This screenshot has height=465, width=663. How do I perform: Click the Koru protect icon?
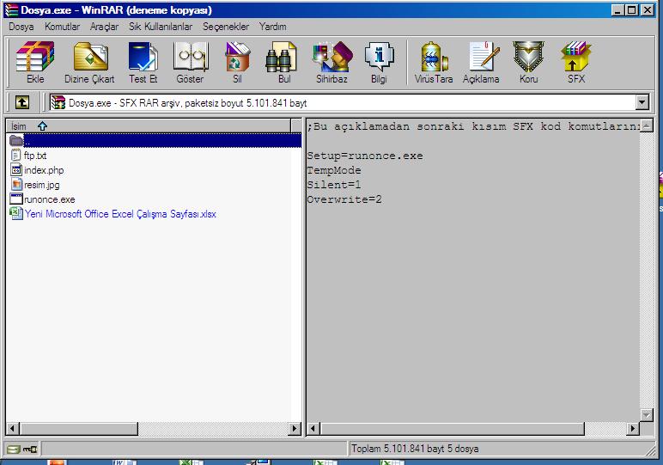tap(528, 62)
